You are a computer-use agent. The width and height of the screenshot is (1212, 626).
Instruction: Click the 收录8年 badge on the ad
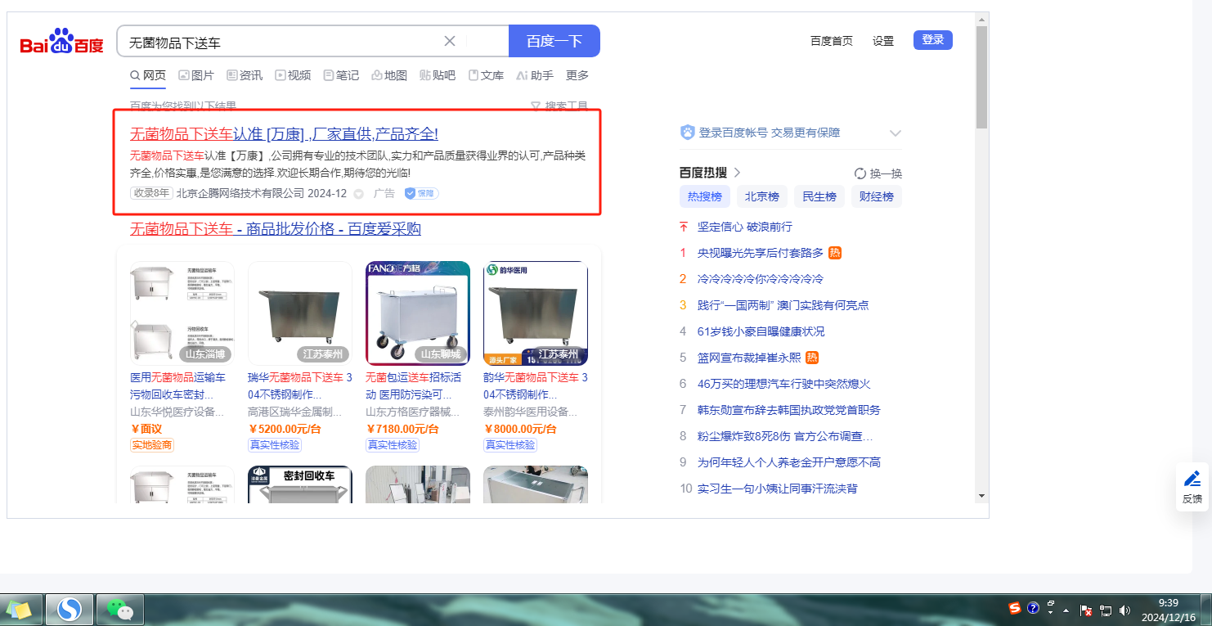pos(151,193)
